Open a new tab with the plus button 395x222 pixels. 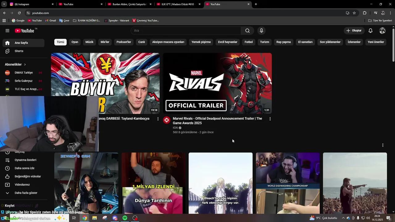tap(256, 4)
